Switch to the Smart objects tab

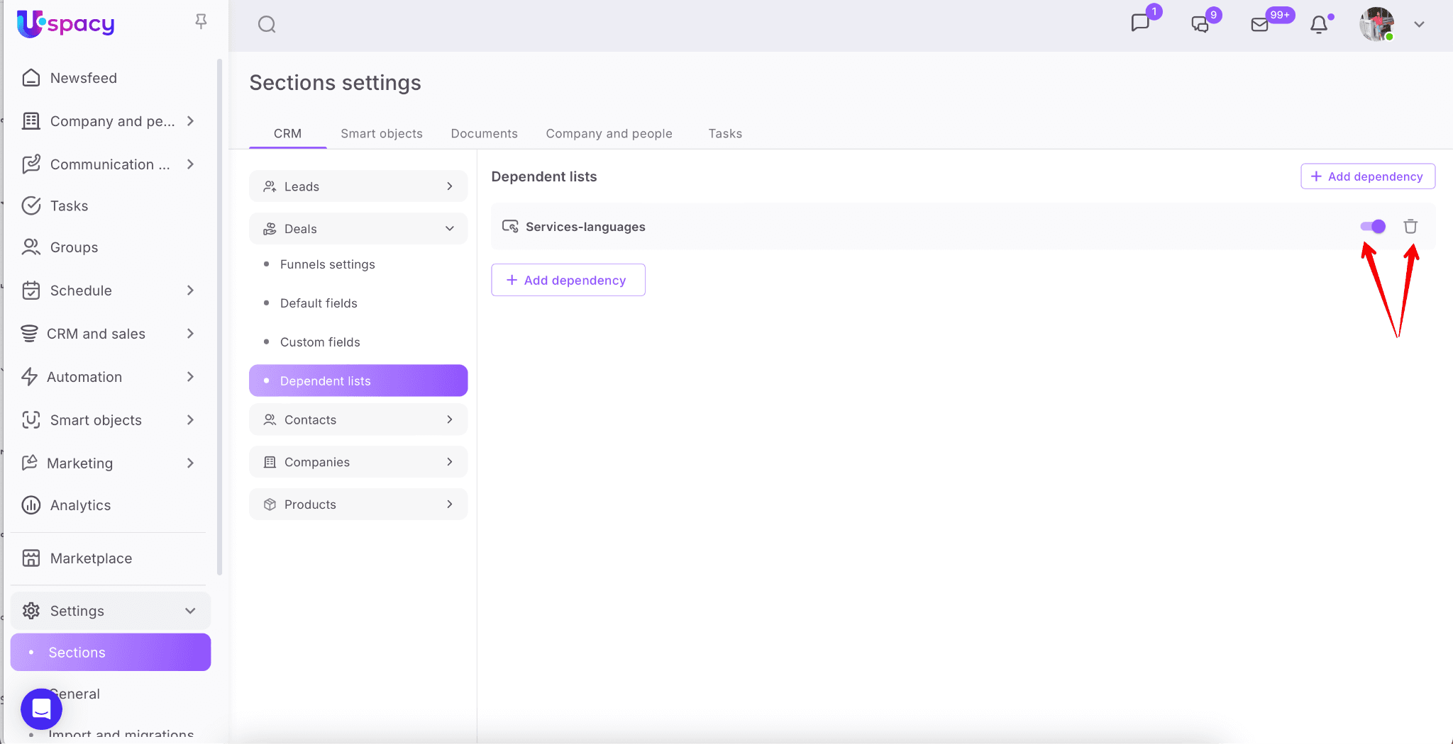click(381, 134)
